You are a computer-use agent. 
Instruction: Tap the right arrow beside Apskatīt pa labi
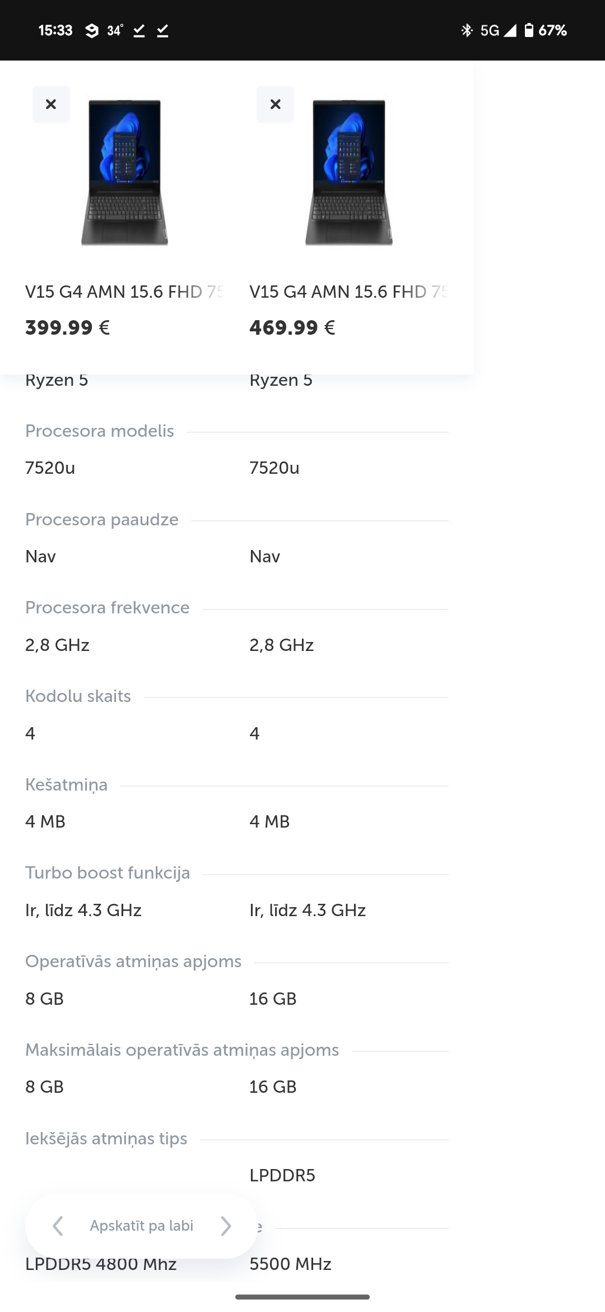tap(226, 1226)
